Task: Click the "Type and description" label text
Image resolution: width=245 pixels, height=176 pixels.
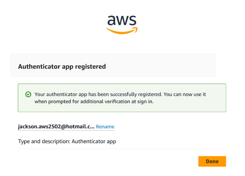Action: 44,142
